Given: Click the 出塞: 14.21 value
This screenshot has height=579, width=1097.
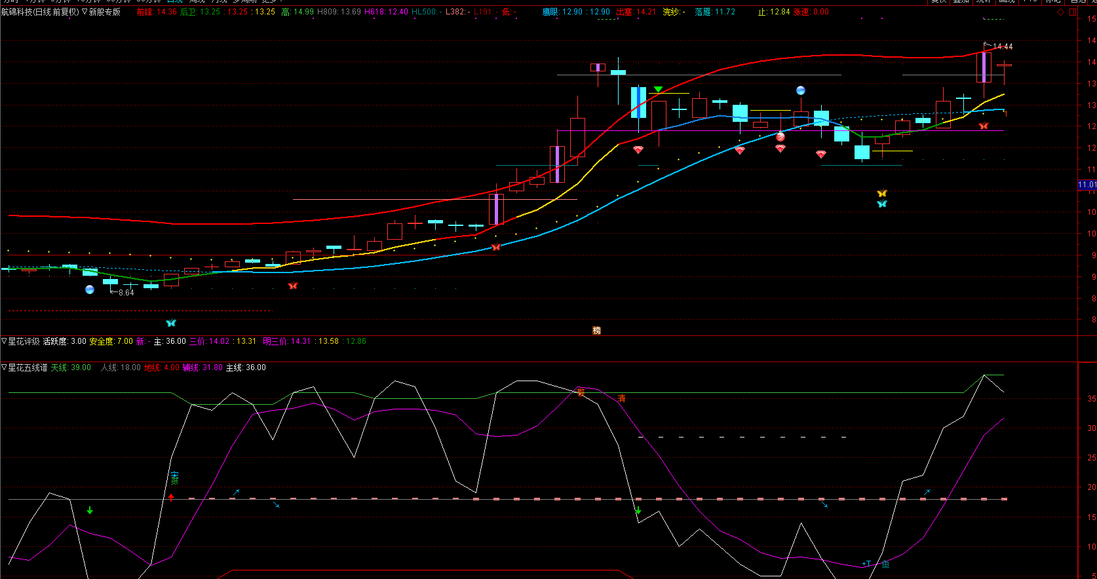Looking at the screenshot, I should point(636,12).
